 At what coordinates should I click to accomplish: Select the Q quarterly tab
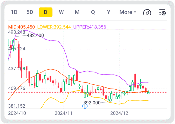coord(93,12)
